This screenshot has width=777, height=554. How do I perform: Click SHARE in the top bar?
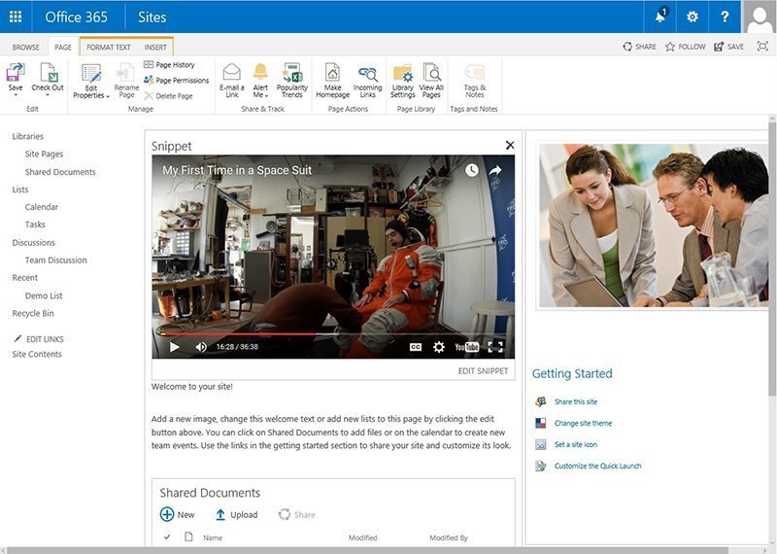coord(640,46)
